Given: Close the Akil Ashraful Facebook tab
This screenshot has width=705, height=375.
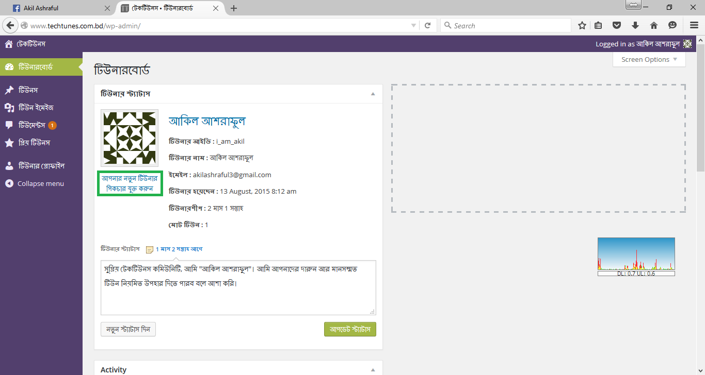Looking at the screenshot, I should pos(107,8).
